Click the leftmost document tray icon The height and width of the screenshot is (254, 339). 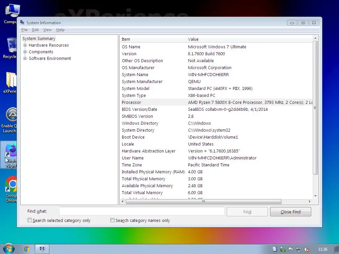tap(274, 249)
